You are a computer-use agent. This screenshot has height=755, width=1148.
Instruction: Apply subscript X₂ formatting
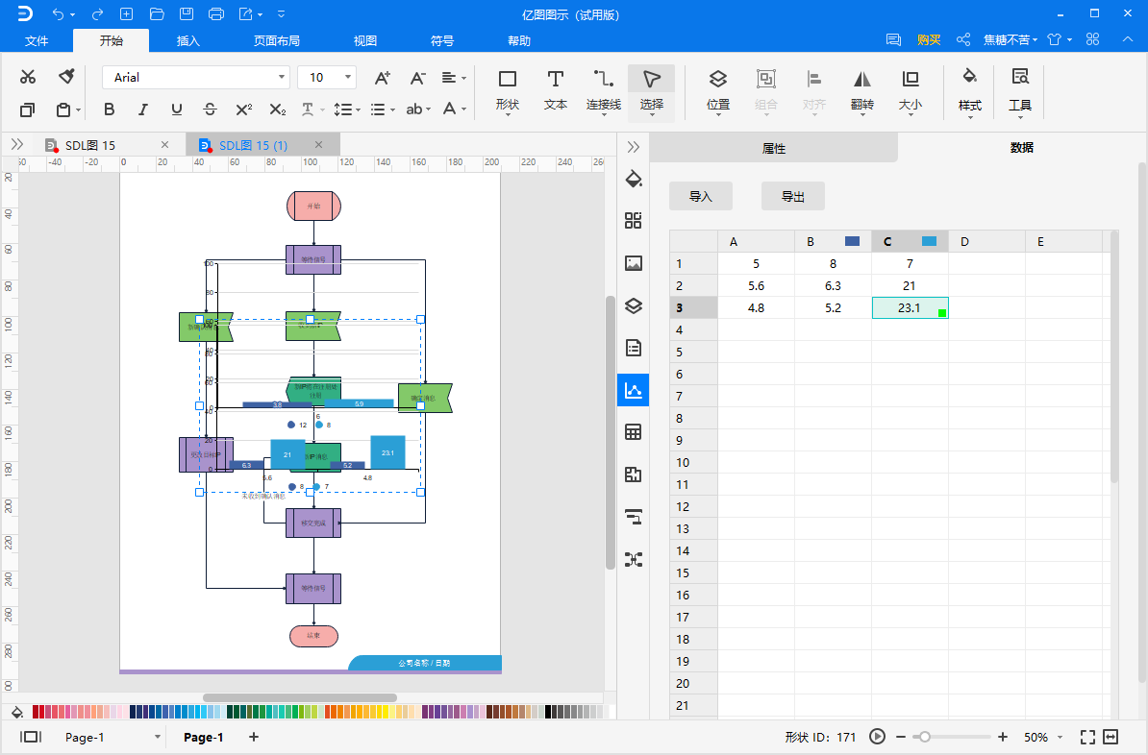pos(278,110)
